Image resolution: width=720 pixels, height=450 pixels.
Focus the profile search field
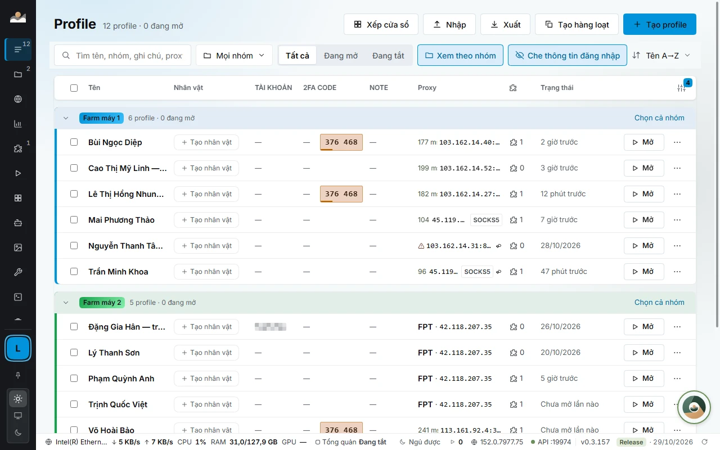tap(123, 55)
